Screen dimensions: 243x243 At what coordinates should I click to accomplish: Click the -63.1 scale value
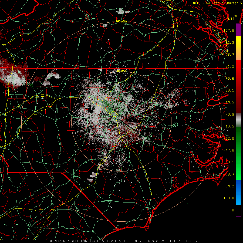point(229,162)
